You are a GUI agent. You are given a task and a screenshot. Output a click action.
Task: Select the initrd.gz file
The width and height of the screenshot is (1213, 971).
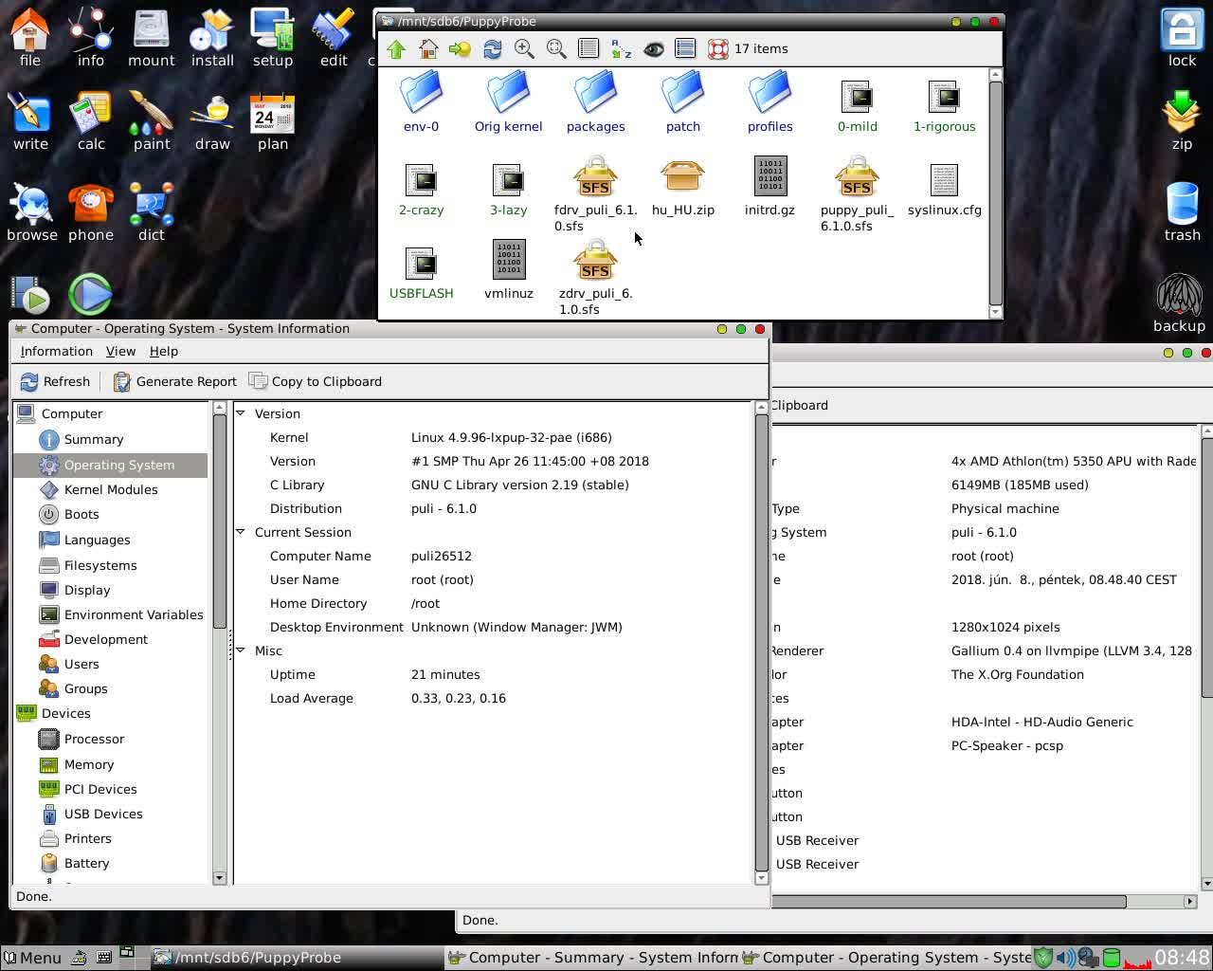point(770,187)
